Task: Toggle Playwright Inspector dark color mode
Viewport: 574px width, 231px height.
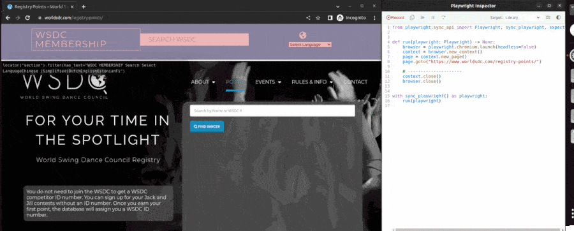Action: point(558,18)
